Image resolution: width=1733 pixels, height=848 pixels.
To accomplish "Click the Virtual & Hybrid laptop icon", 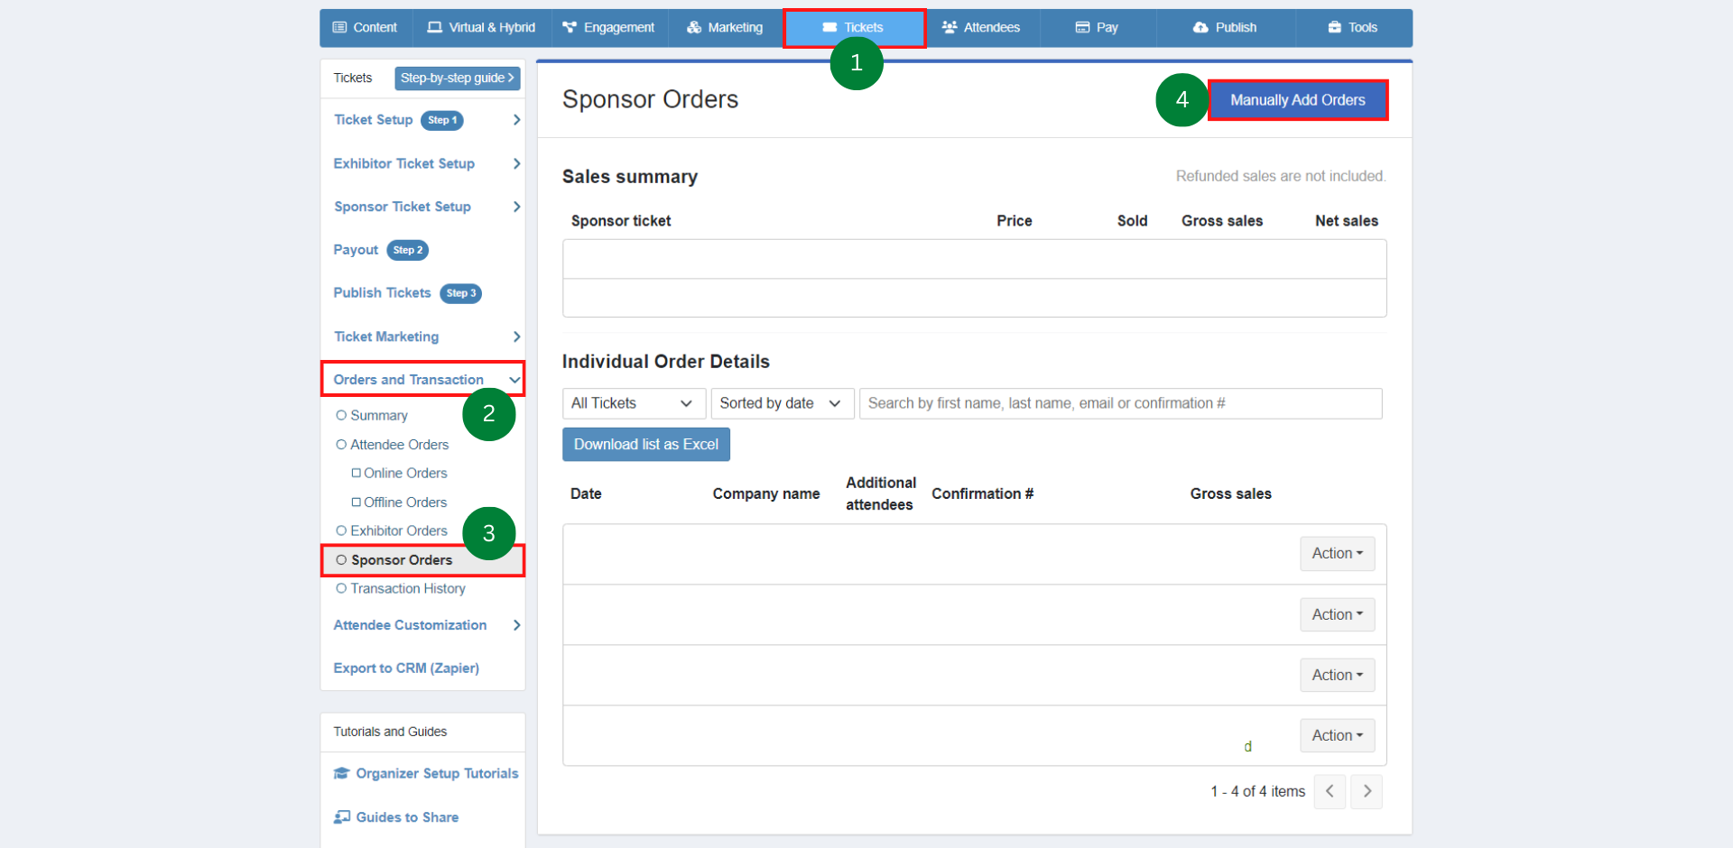I will click(x=435, y=28).
